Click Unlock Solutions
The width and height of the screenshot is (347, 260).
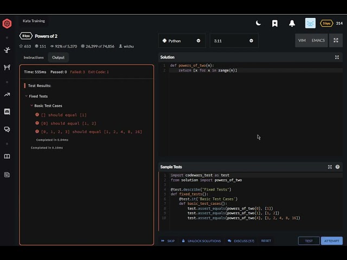[201, 240]
